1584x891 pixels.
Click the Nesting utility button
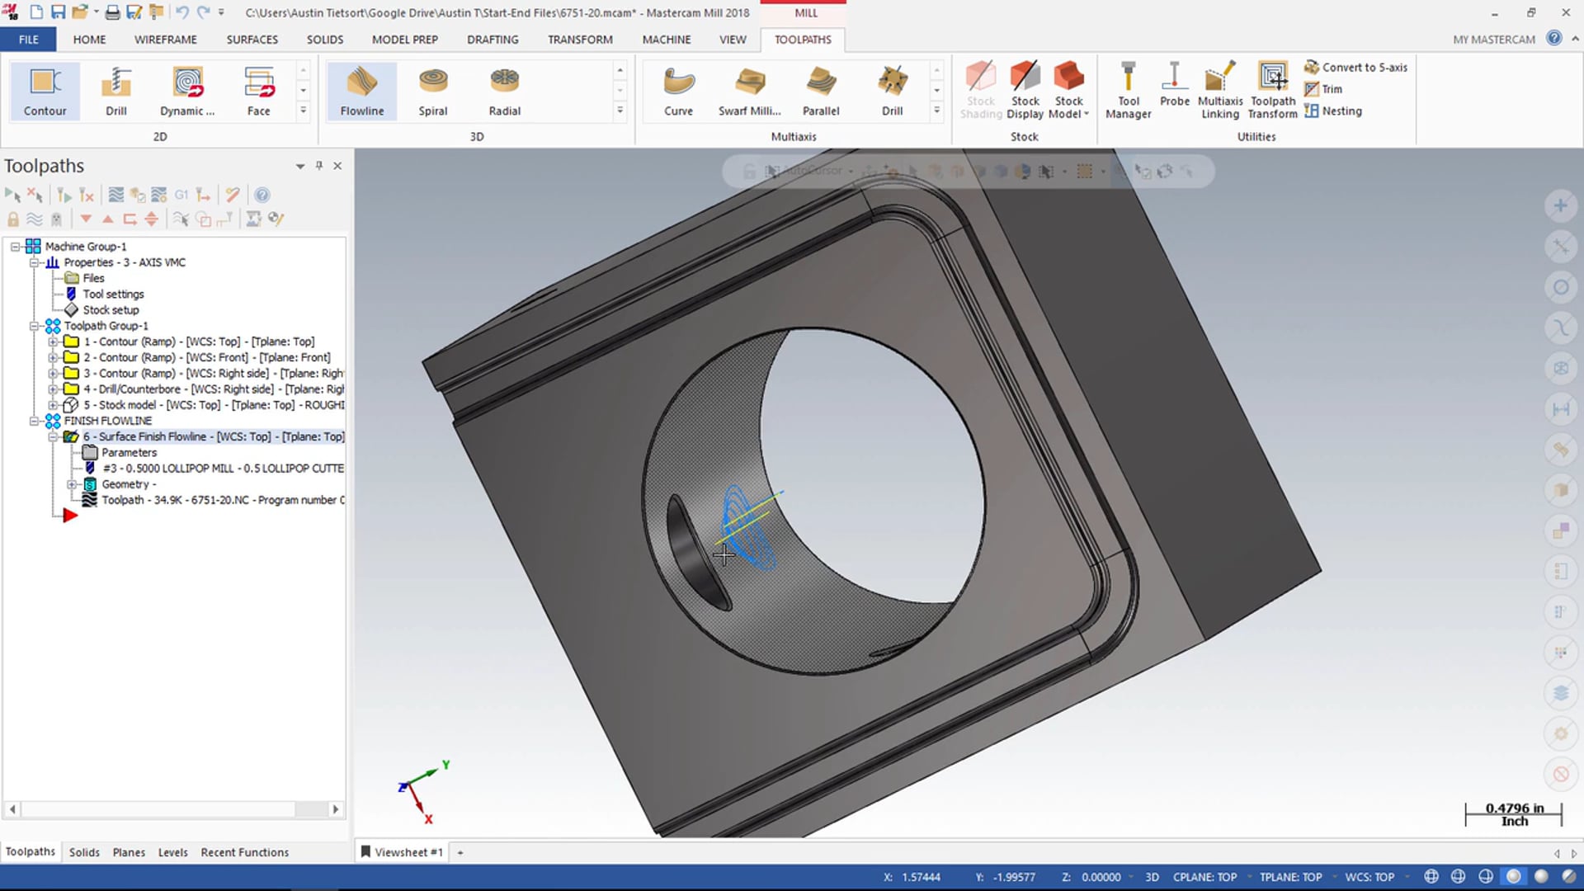[x=1333, y=111]
